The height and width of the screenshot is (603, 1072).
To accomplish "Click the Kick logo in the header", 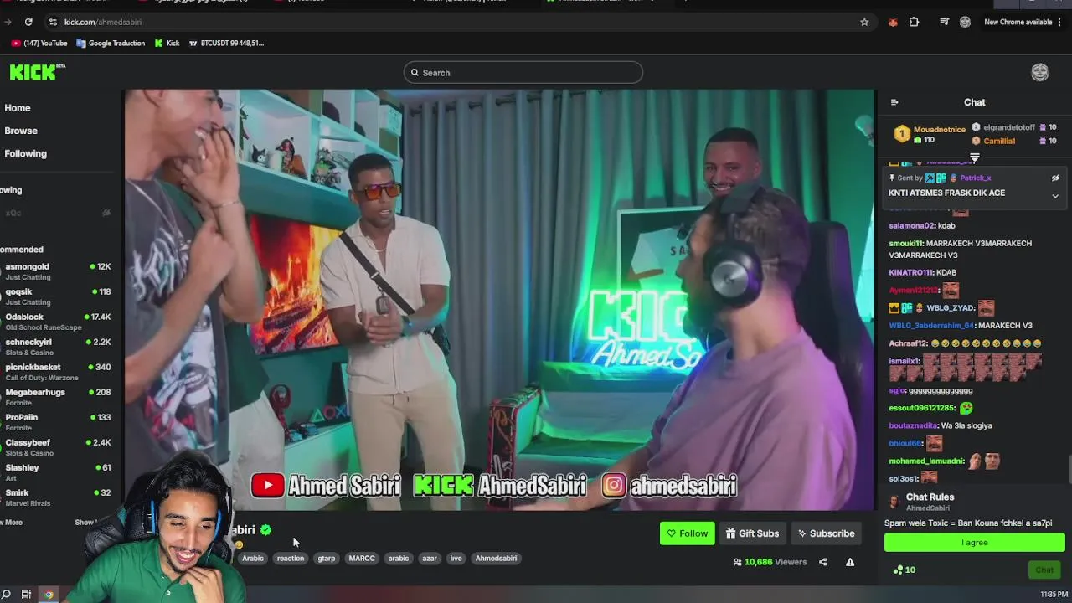I will [37, 73].
